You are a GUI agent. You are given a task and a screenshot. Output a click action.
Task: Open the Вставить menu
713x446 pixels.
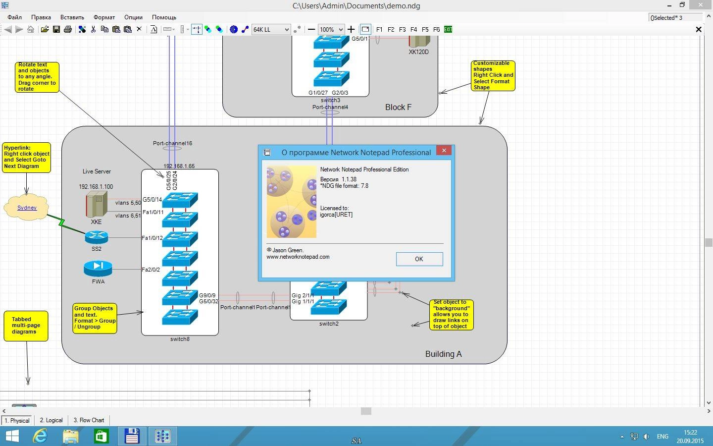coord(72,17)
